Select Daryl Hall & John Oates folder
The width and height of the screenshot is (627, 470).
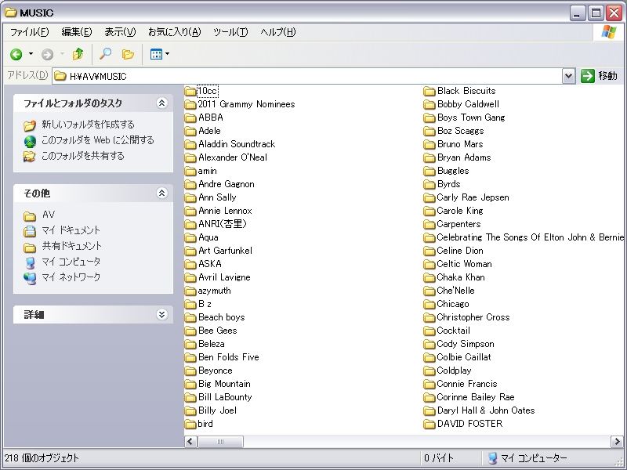coord(486,410)
